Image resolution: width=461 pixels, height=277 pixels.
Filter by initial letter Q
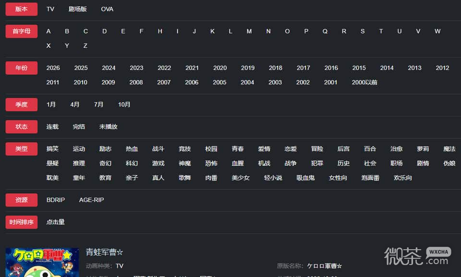(x=325, y=31)
